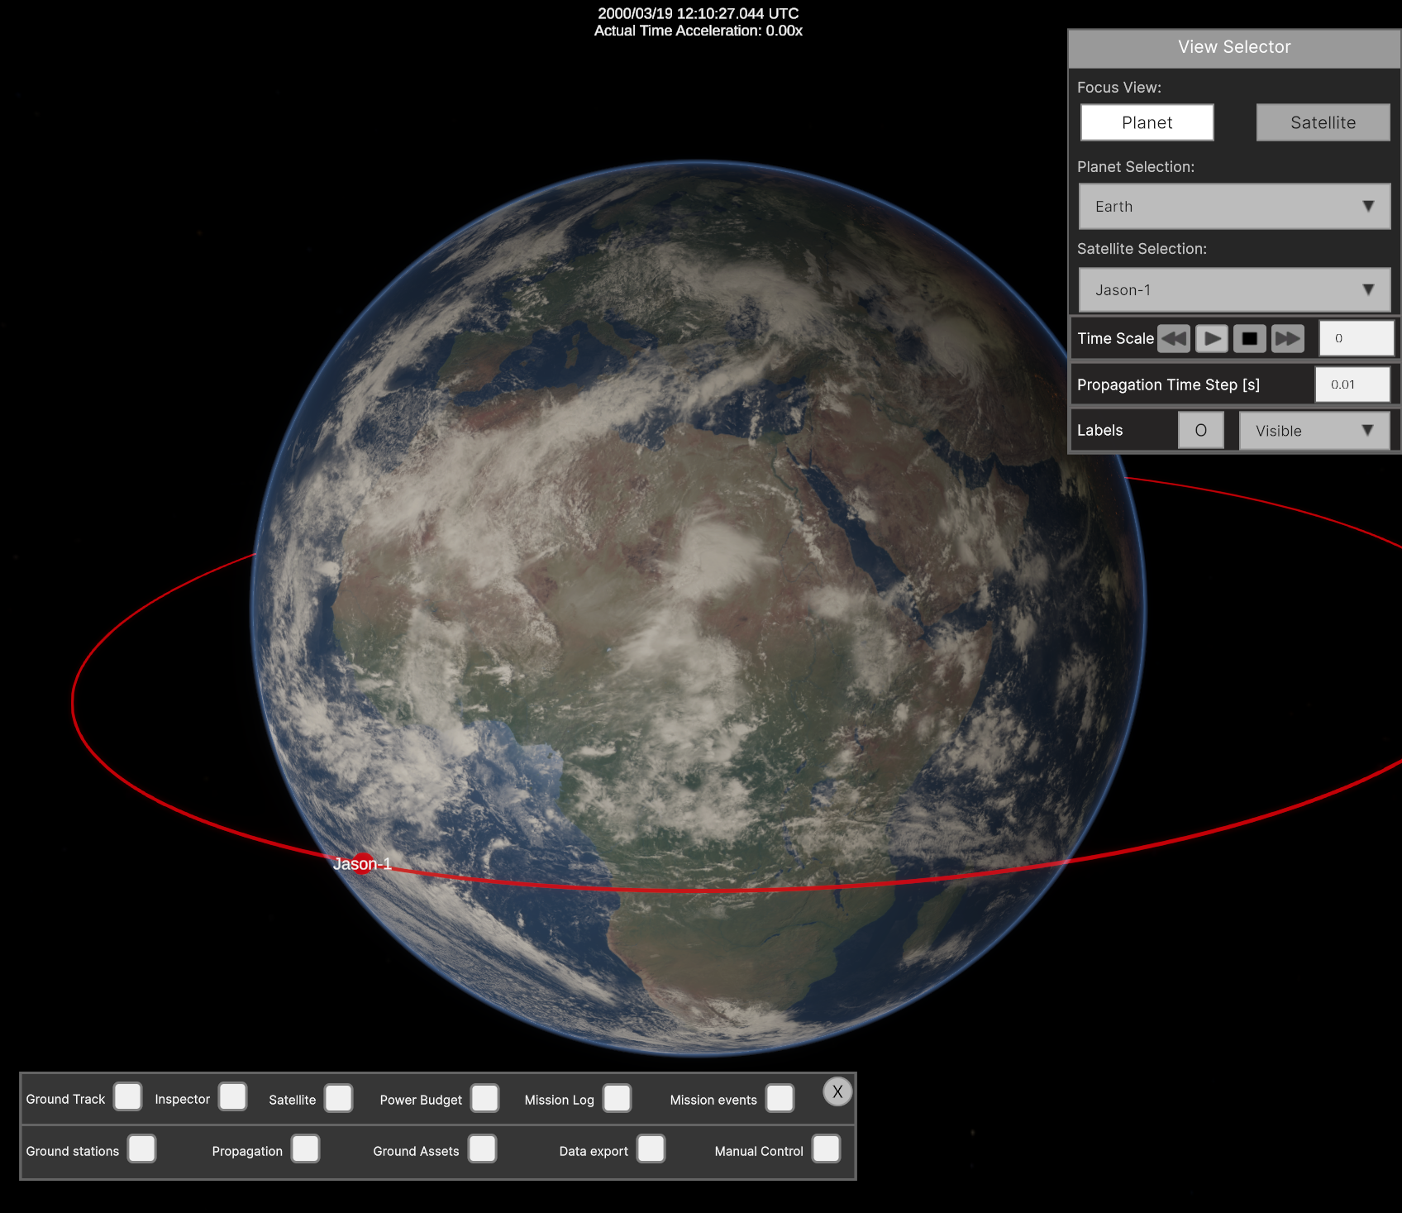Click the fast-forward time scale button
1402x1213 pixels.
pos(1287,338)
